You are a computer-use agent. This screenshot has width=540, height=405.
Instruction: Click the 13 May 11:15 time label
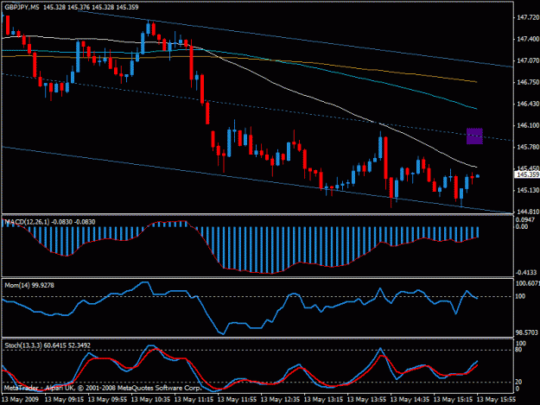(194, 400)
